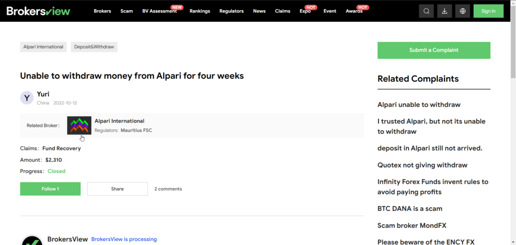Open 'I trusted Alpari' related complaint
Image resolution: width=516 pixels, height=245 pixels.
(x=431, y=127)
